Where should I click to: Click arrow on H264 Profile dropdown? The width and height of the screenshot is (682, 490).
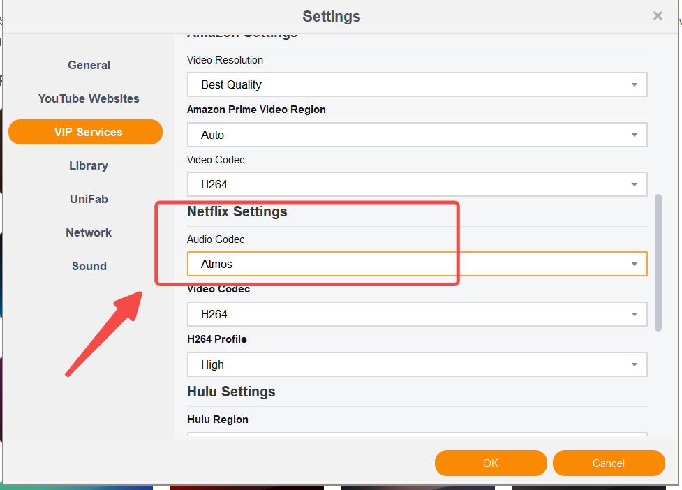click(634, 365)
